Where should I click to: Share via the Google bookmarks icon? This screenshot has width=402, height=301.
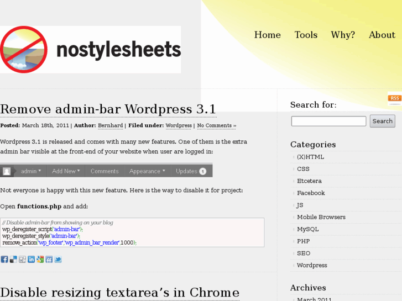40,259
